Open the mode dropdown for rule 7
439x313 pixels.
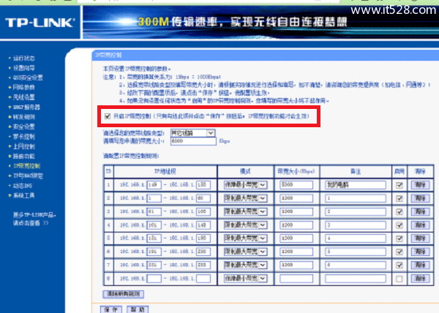click(245, 265)
